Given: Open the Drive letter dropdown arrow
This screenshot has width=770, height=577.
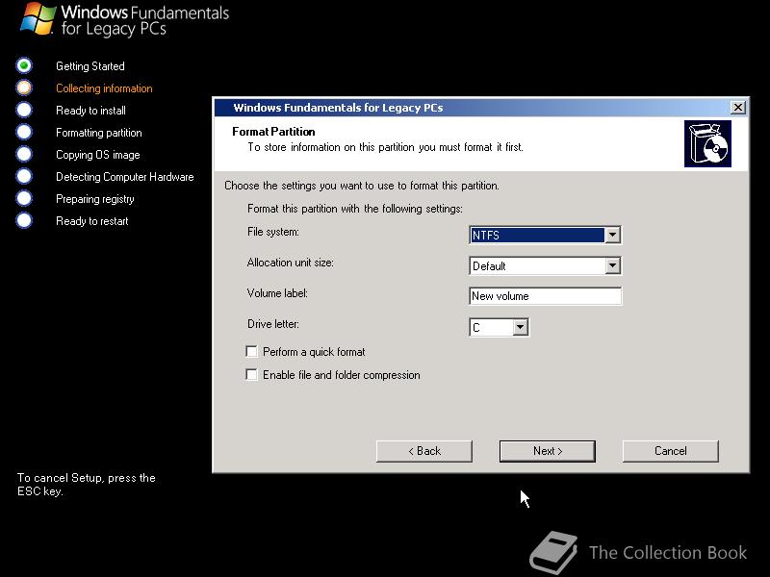Looking at the screenshot, I should click(x=520, y=327).
